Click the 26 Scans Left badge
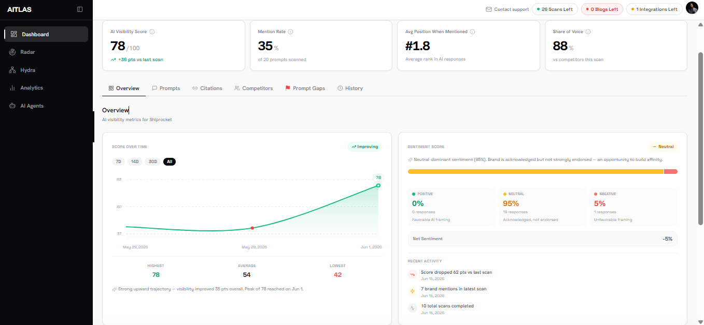The image size is (704, 325). click(x=555, y=9)
